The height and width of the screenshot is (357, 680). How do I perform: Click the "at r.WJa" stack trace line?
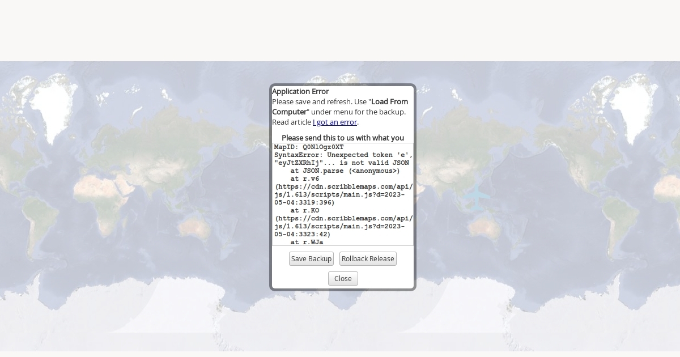click(x=307, y=243)
